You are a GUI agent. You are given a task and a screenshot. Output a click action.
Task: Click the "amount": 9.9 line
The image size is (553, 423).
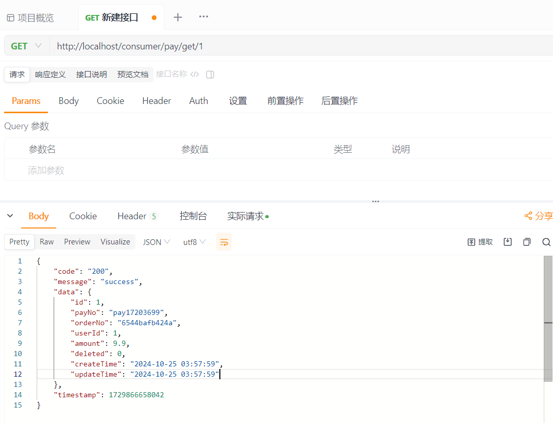point(100,343)
